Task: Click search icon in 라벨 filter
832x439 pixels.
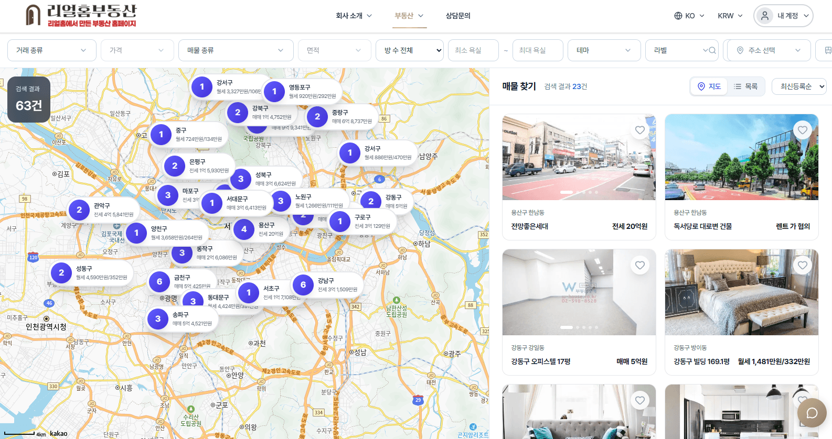Action: [712, 50]
